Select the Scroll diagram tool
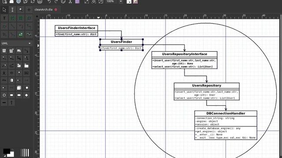The width and height of the screenshot is (282, 158). (x=29, y=10)
